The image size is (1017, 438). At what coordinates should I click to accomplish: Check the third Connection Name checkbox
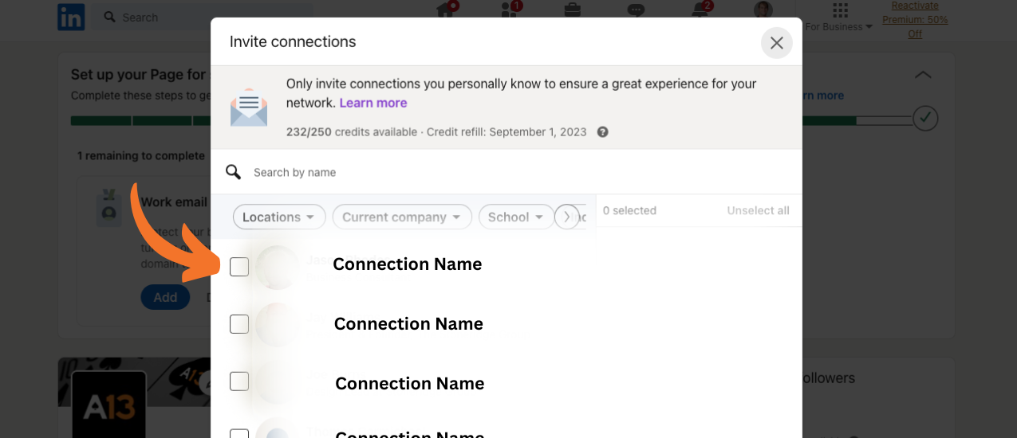click(x=239, y=381)
